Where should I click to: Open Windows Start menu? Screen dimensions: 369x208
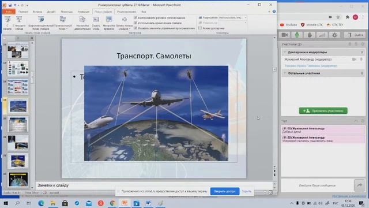[x=6, y=203]
